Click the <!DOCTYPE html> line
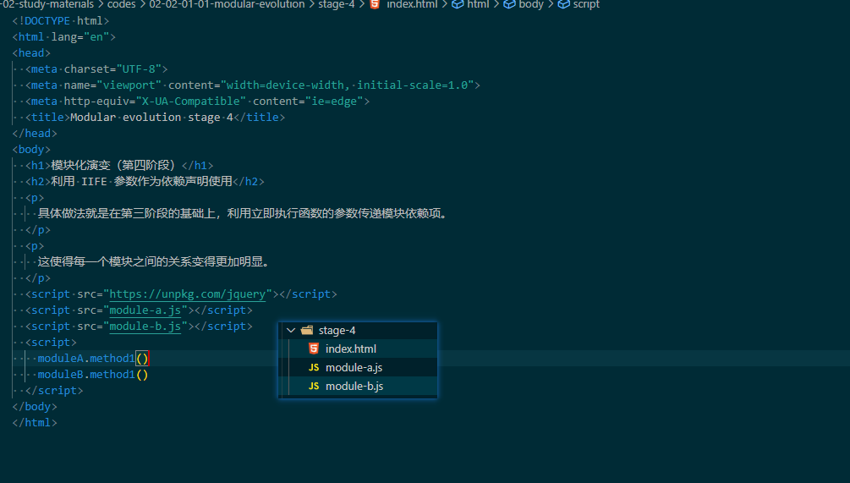The image size is (850, 483). (61, 20)
